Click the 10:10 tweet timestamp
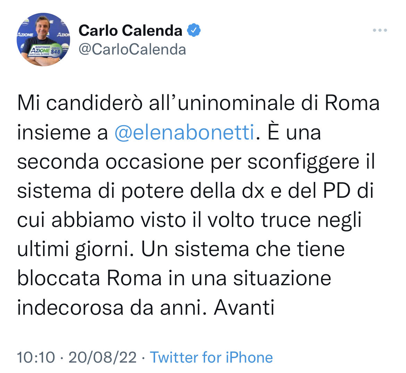Viewport: 406px width, 373px height. coord(36,357)
